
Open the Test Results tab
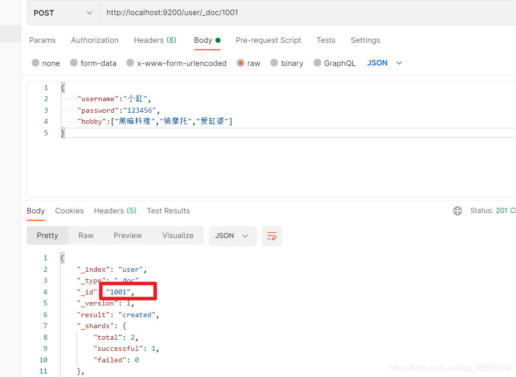(x=168, y=211)
